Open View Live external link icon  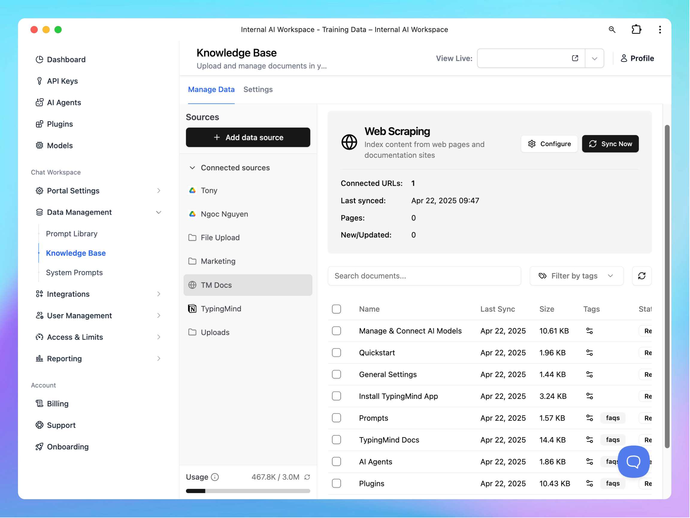pos(575,58)
